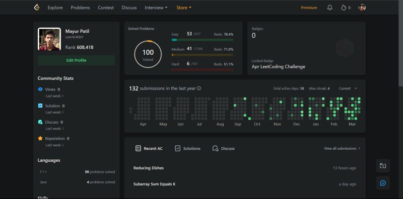Click the Discuss community stat icon
The width and height of the screenshot is (403, 199).
[40, 122]
